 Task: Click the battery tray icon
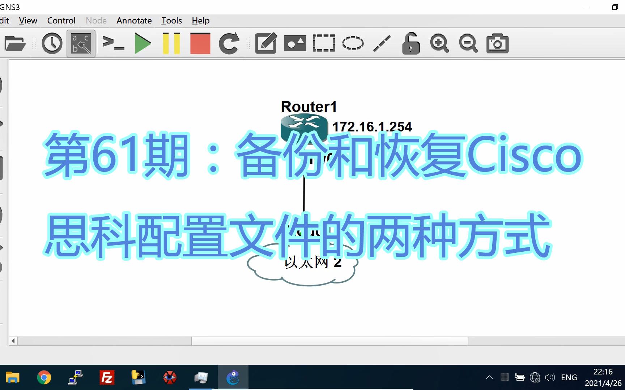pos(519,378)
